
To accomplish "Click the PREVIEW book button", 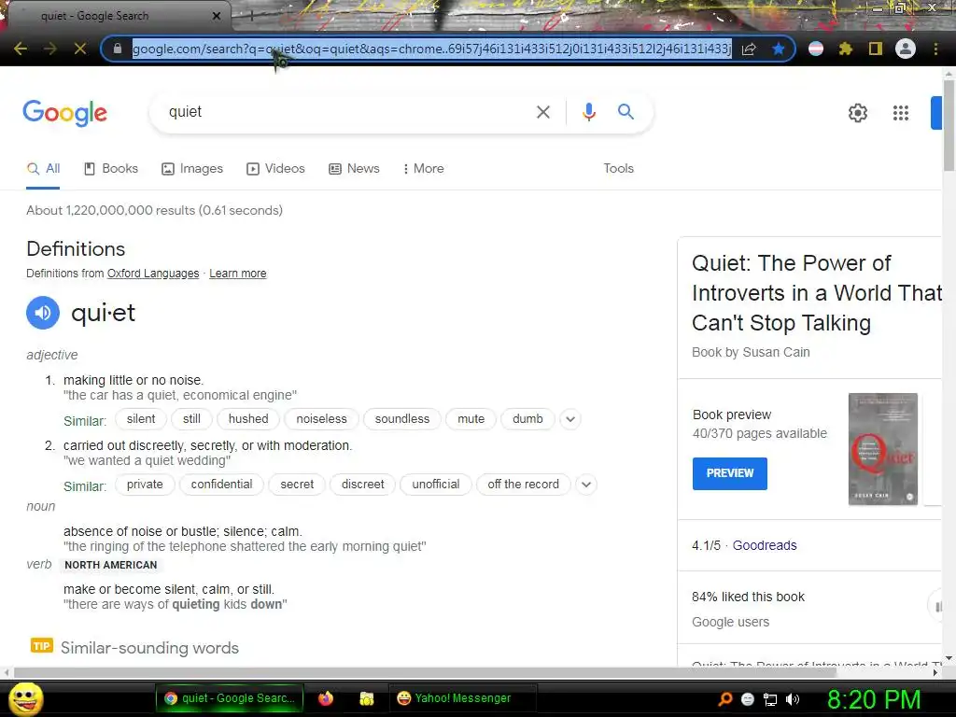I will click(730, 473).
